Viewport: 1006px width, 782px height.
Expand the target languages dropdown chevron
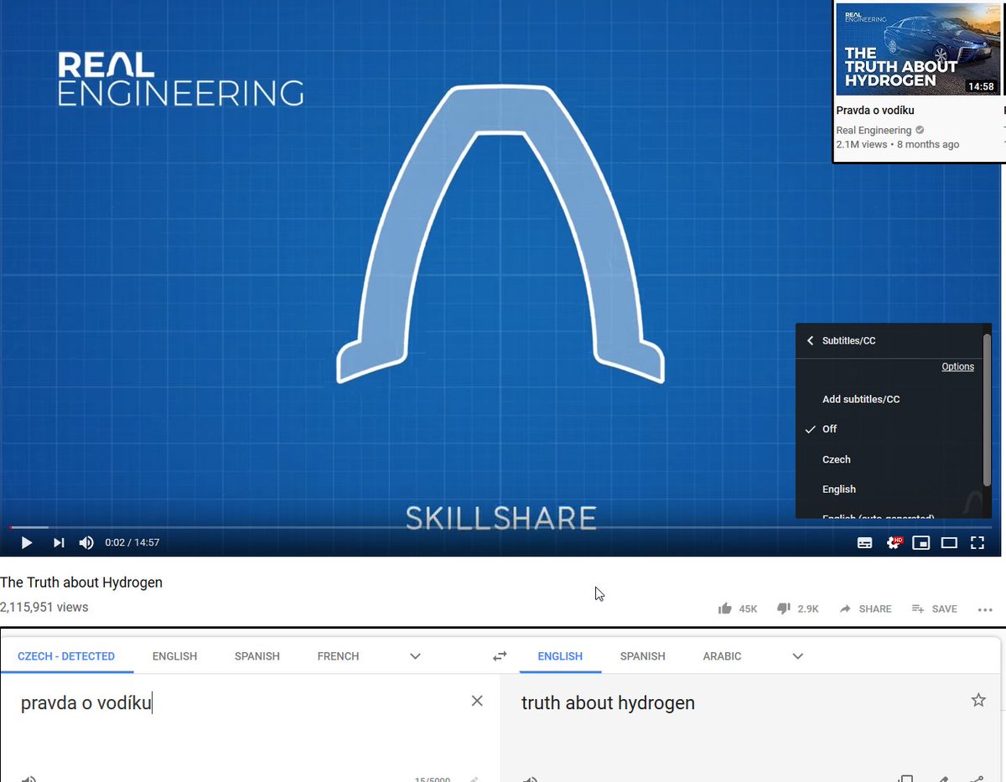click(797, 656)
